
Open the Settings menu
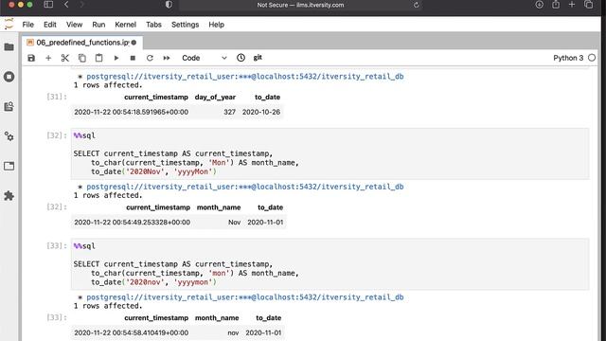(x=186, y=25)
